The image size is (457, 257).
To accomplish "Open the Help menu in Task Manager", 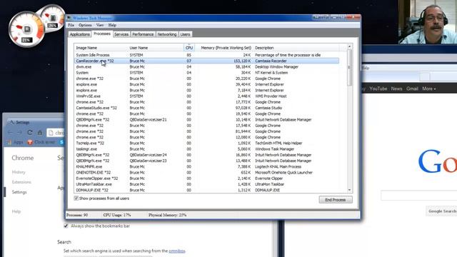I will click(x=112, y=25).
